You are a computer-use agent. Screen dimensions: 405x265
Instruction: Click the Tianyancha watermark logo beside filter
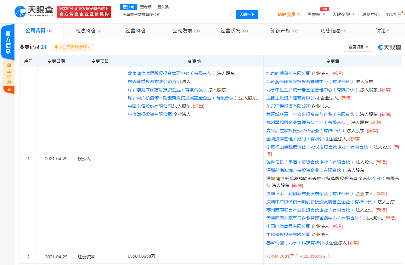(390, 47)
